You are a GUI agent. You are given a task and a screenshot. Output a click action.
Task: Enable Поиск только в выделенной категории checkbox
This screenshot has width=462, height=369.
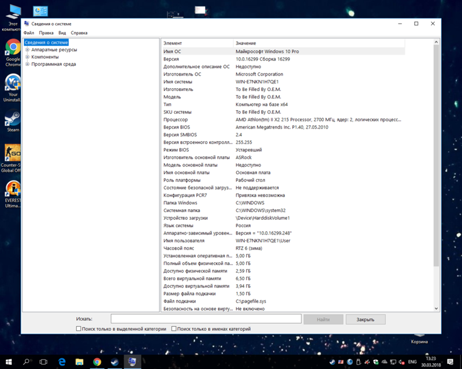coord(79,329)
